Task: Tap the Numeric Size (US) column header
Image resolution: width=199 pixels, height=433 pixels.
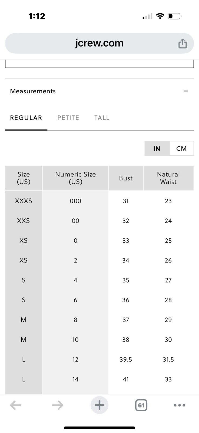Action: pos(75,178)
